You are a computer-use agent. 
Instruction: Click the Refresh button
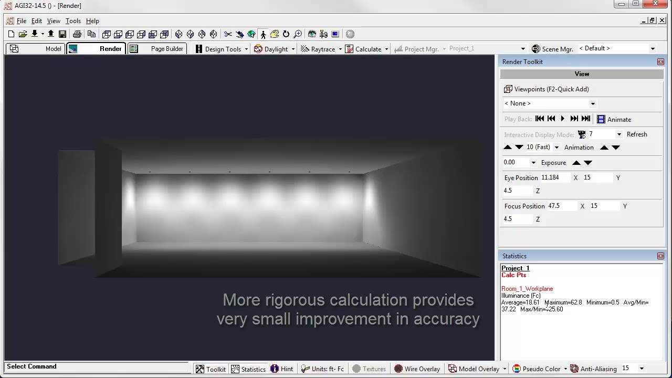[637, 134]
